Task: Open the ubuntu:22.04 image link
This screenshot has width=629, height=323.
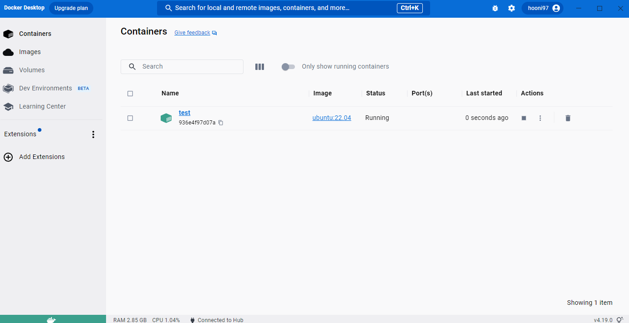Action: (332, 118)
